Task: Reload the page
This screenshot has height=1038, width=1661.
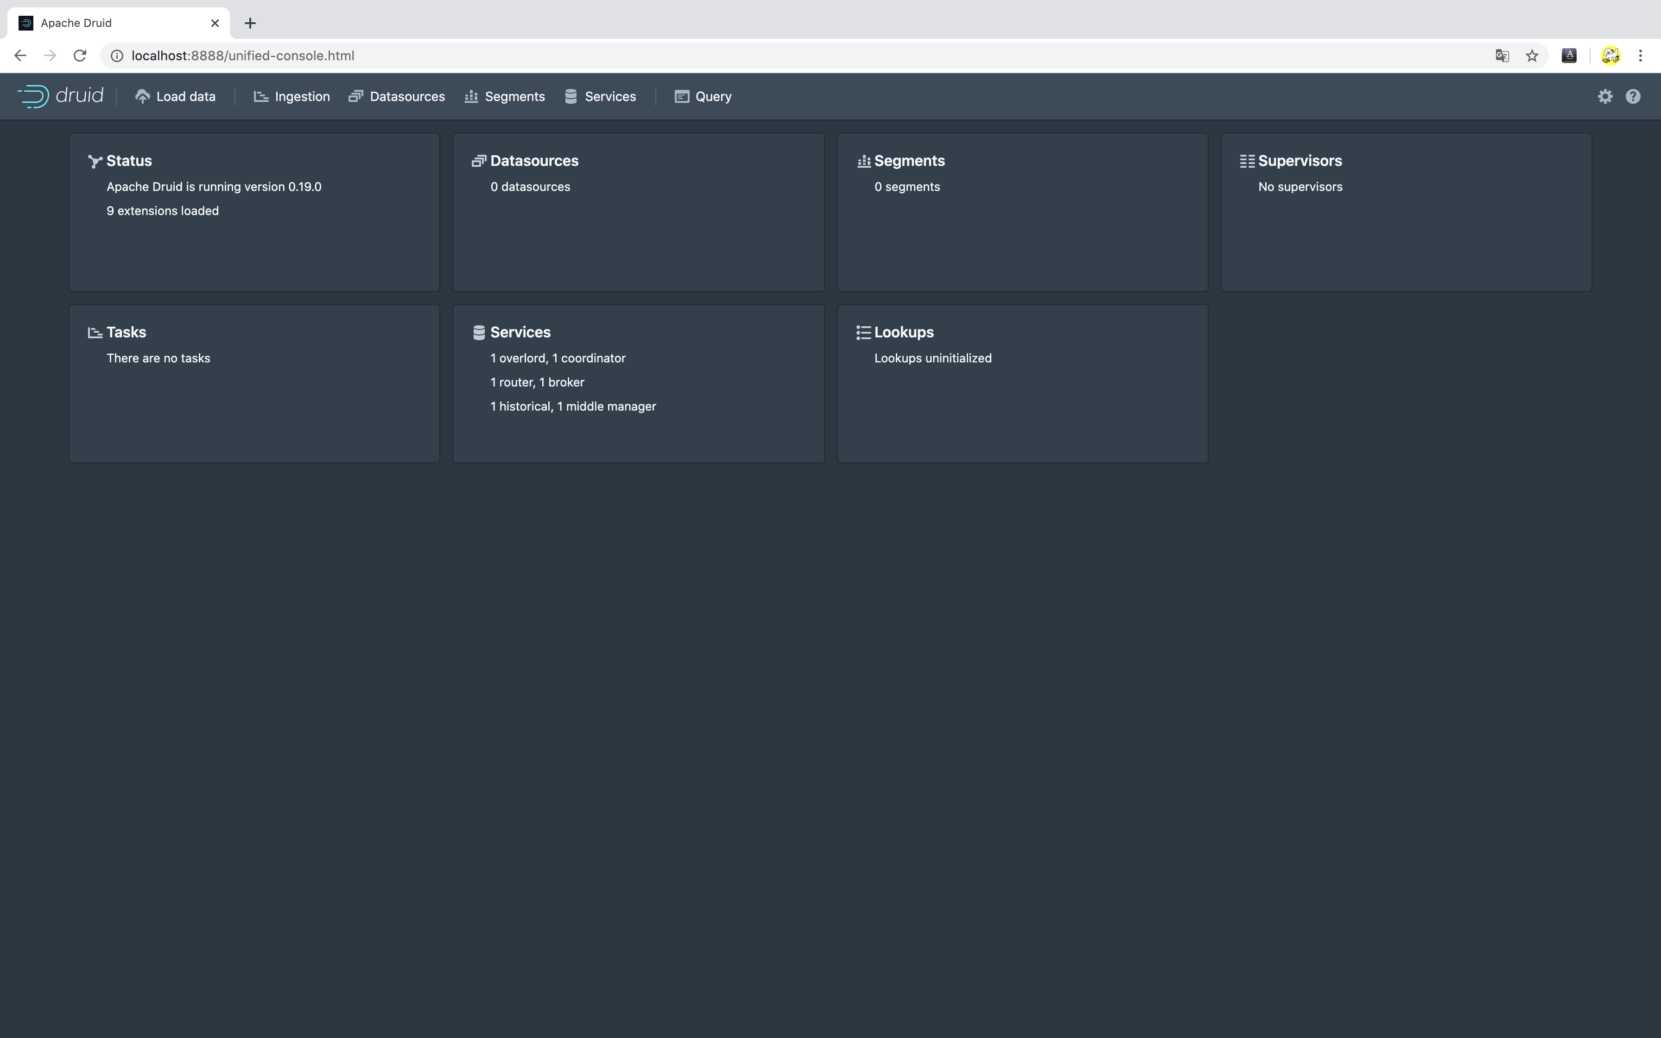Action: [80, 56]
